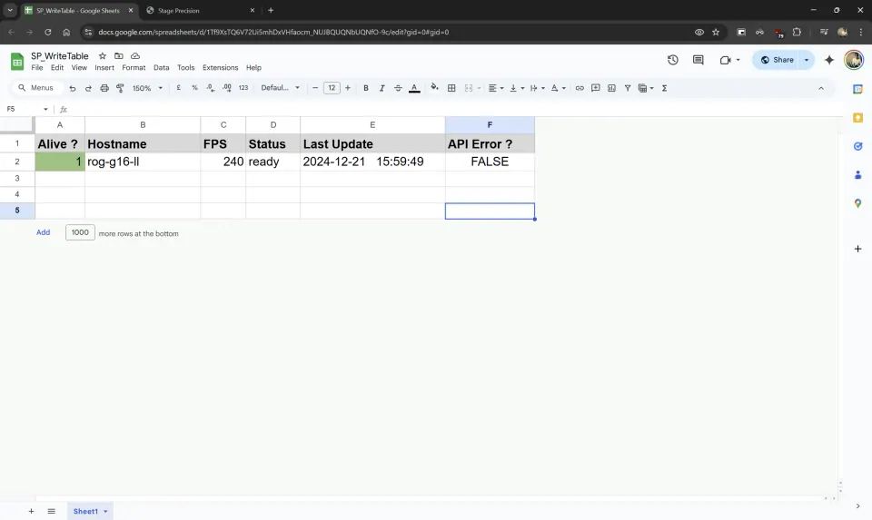The image size is (872, 520).
Task: Open the Contacts side panel icon
Action: 857,175
